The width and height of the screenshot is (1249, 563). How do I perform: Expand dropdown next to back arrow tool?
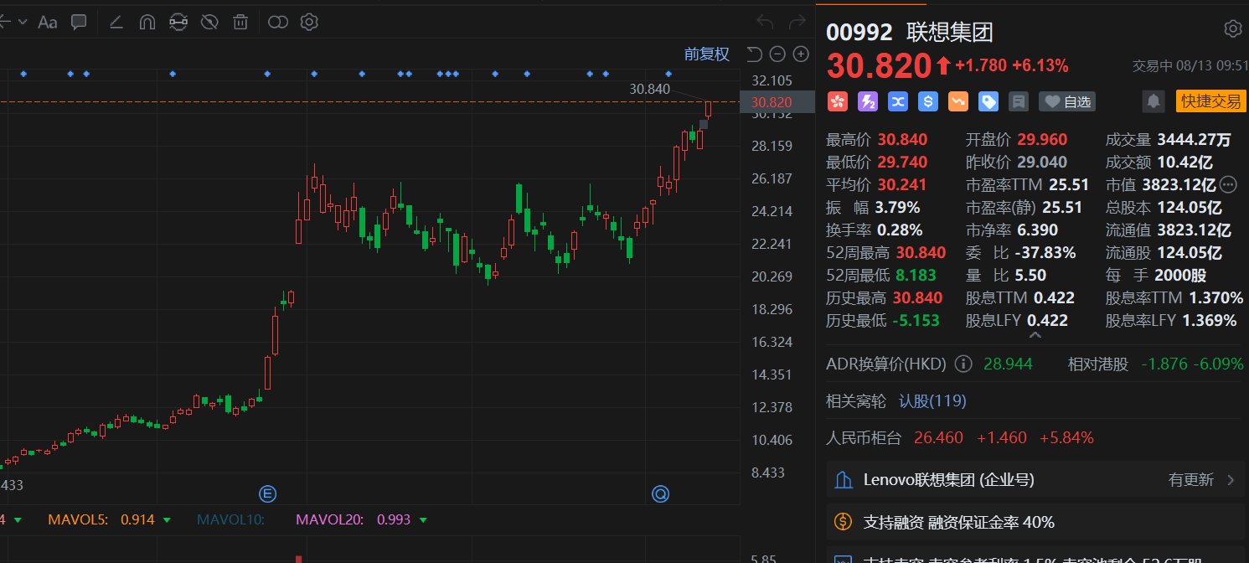click(x=22, y=22)
